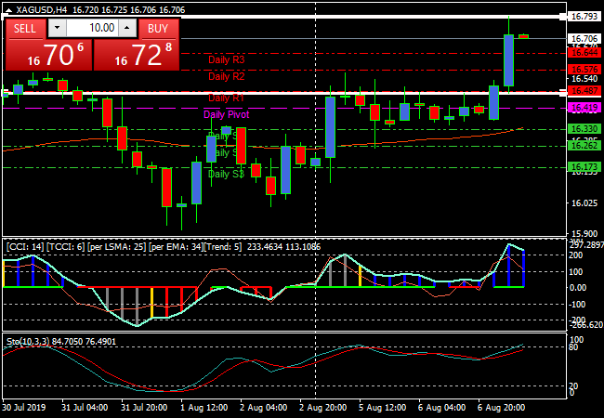Click the red 16.644 price tag

point(584,53)
